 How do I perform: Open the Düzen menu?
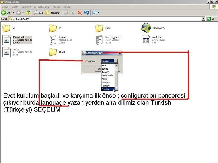[x=15, y=7]
